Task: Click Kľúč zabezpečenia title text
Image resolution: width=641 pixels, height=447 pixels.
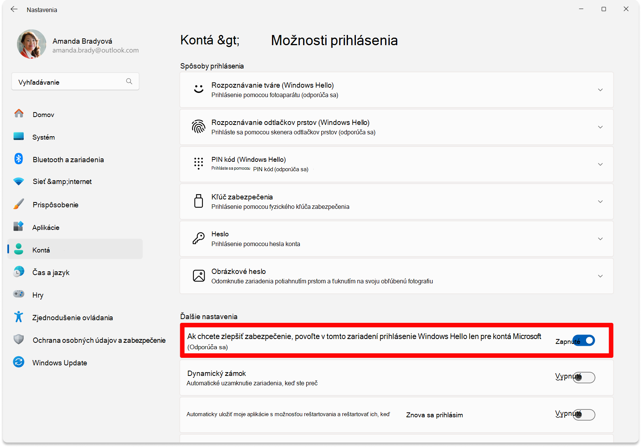Action: pyautogui.click(x=242, y=197)
